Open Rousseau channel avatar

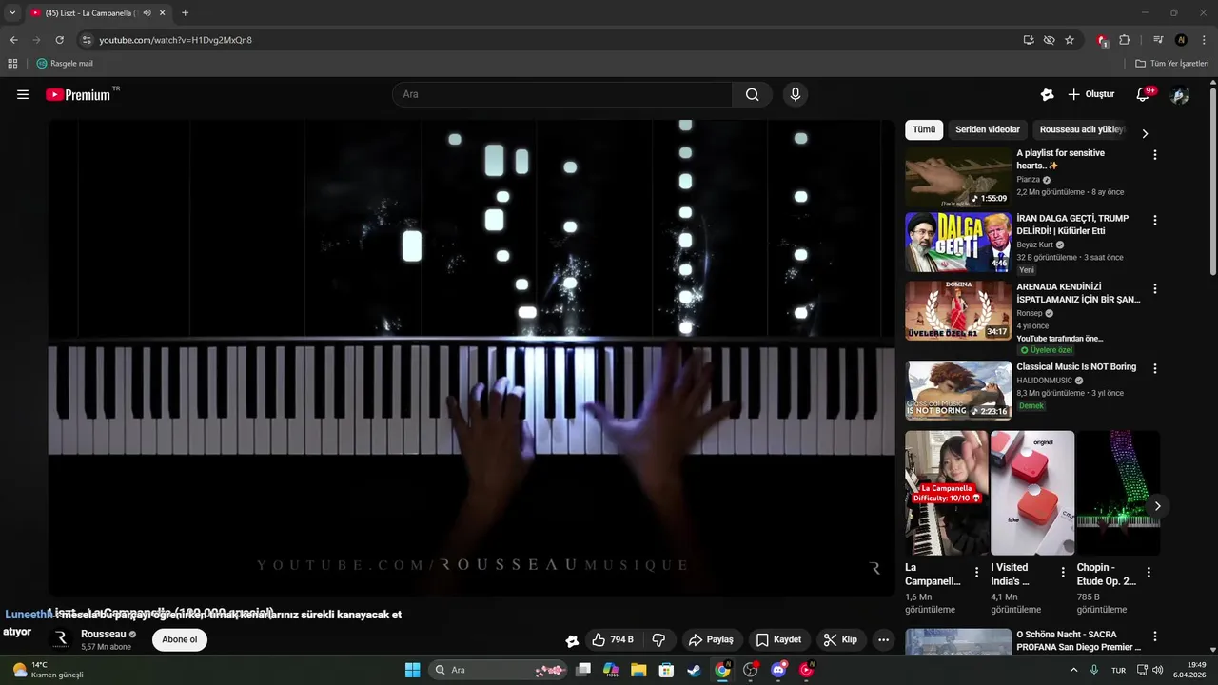pos(61,639)
